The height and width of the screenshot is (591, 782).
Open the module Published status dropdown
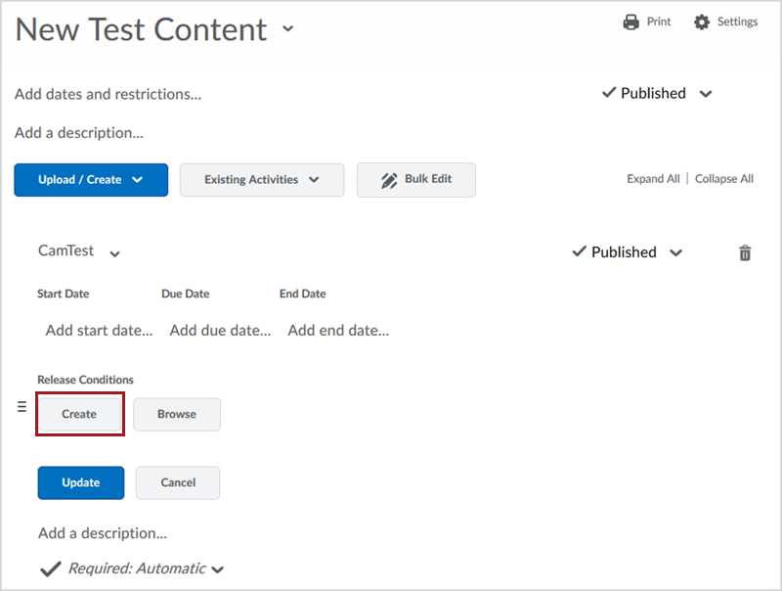tap(705, 93)
